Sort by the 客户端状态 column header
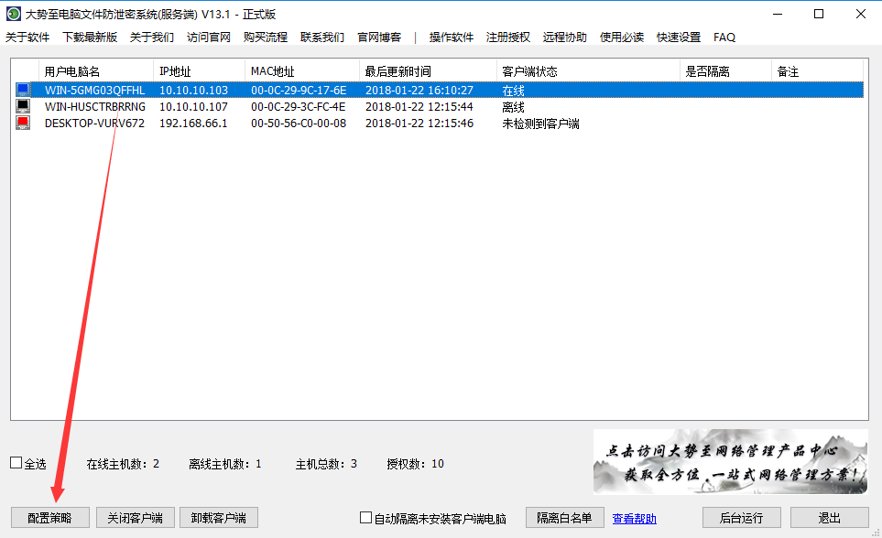The image size is (882, 538). [530, 71]
